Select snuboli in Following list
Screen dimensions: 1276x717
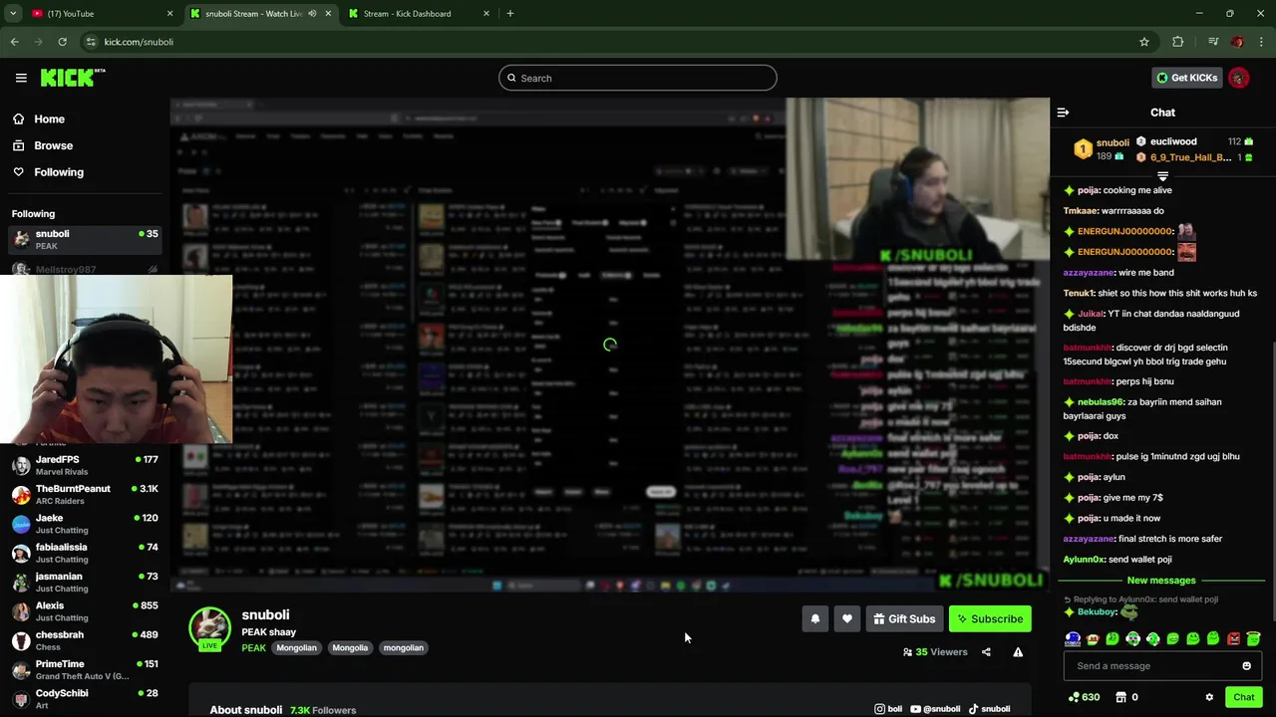(85, 239)
